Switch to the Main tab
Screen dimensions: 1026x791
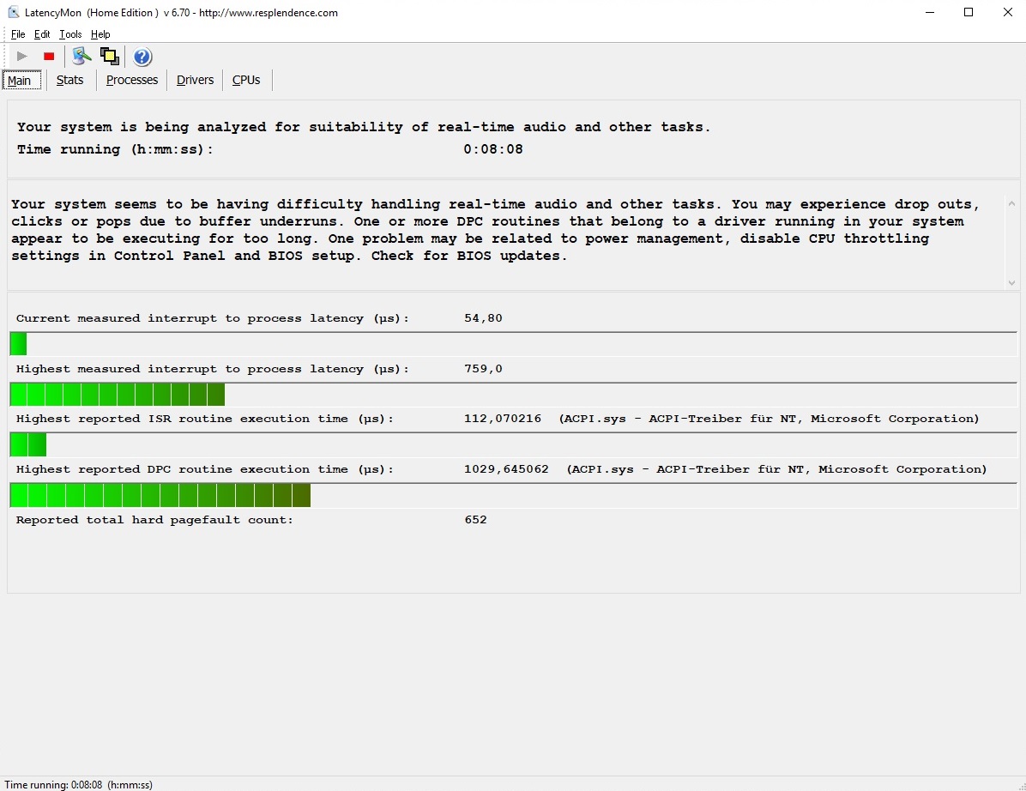pyautogui.click(x=20, y=81)
